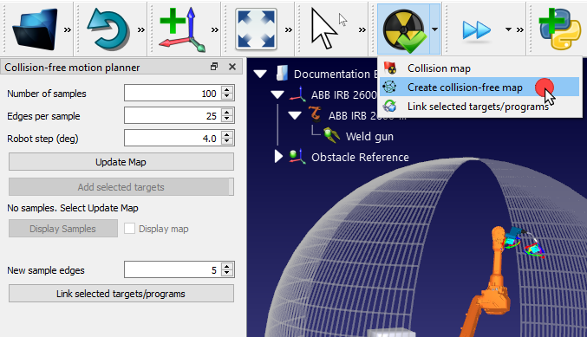Open the load file folder icon
587x337 pixels.
36,29
